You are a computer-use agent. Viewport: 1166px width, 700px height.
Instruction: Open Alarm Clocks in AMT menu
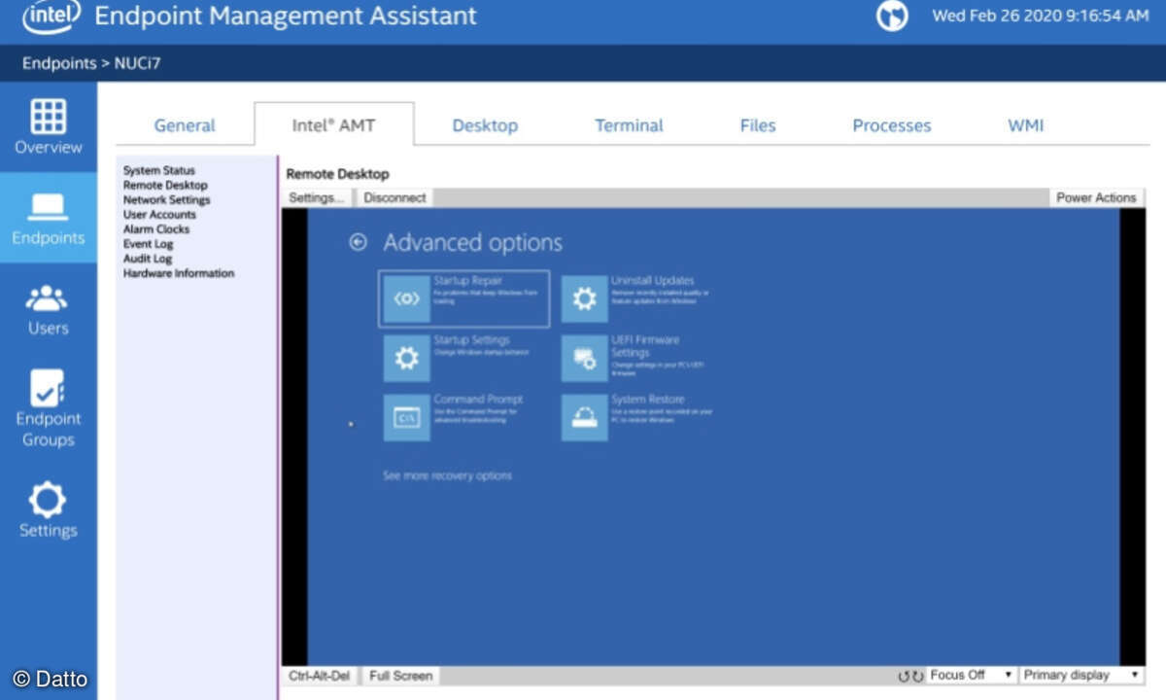(156, 228)
